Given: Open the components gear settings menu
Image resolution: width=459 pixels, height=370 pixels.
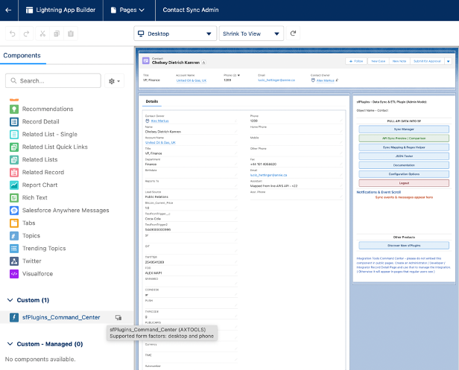Looking at the screenshot, I should (x=115, y=80).
